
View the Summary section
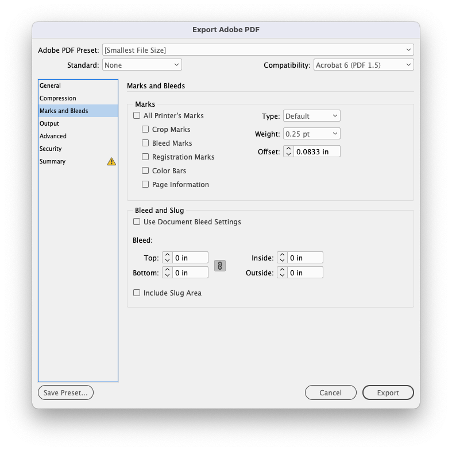(78, 162)
